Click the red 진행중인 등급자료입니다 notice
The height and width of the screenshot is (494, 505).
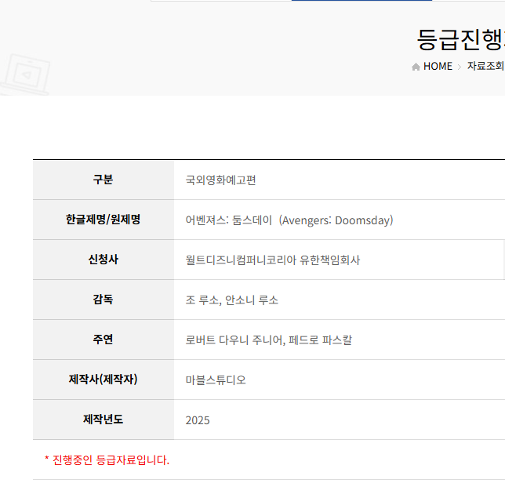click(x=107, y=460)
